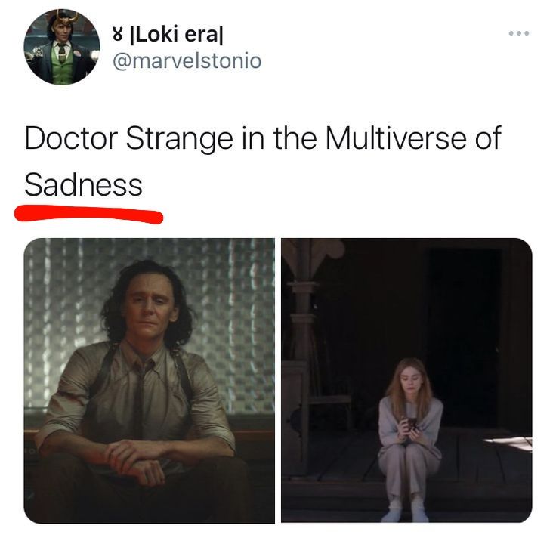Open the round profile avatar picture
Viewport: 556px width, 544px height.
pos(62,47)
